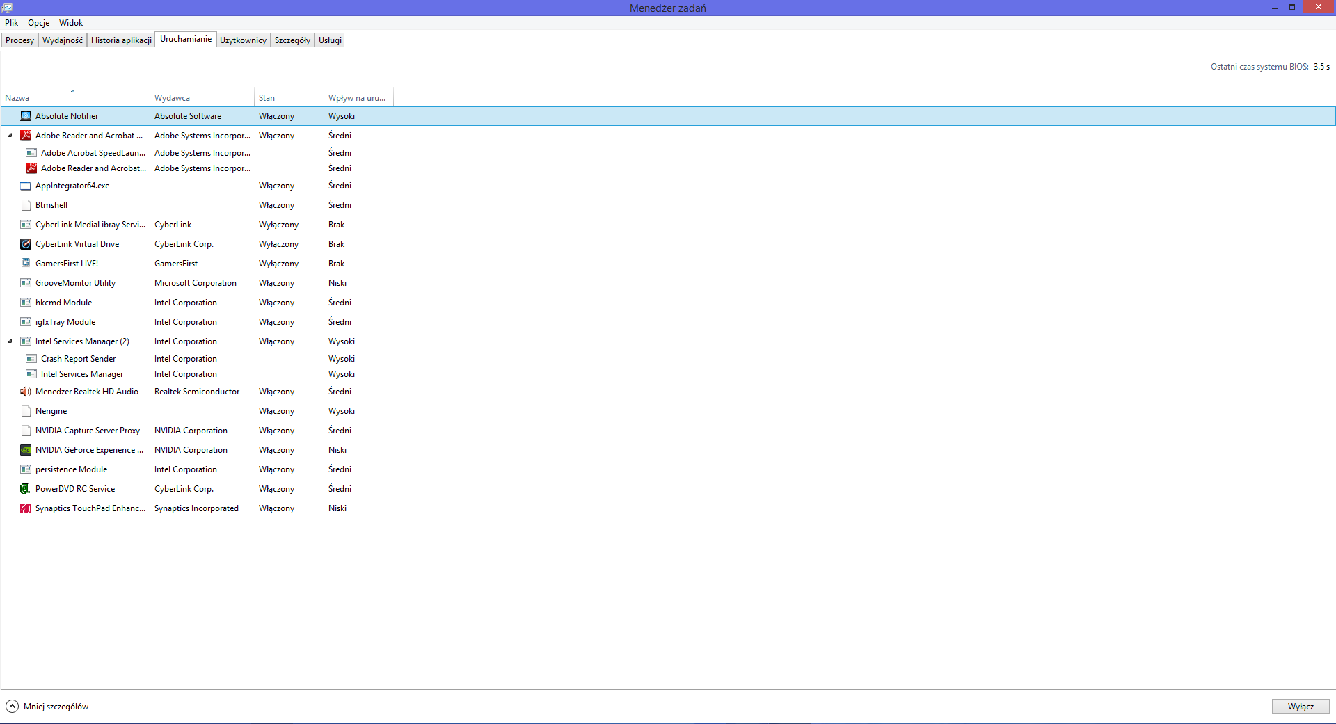Click the Microsoft Corporation publisher cell
The height and width of the screenshot is (724, 1336).
click(x=196, y=283)
